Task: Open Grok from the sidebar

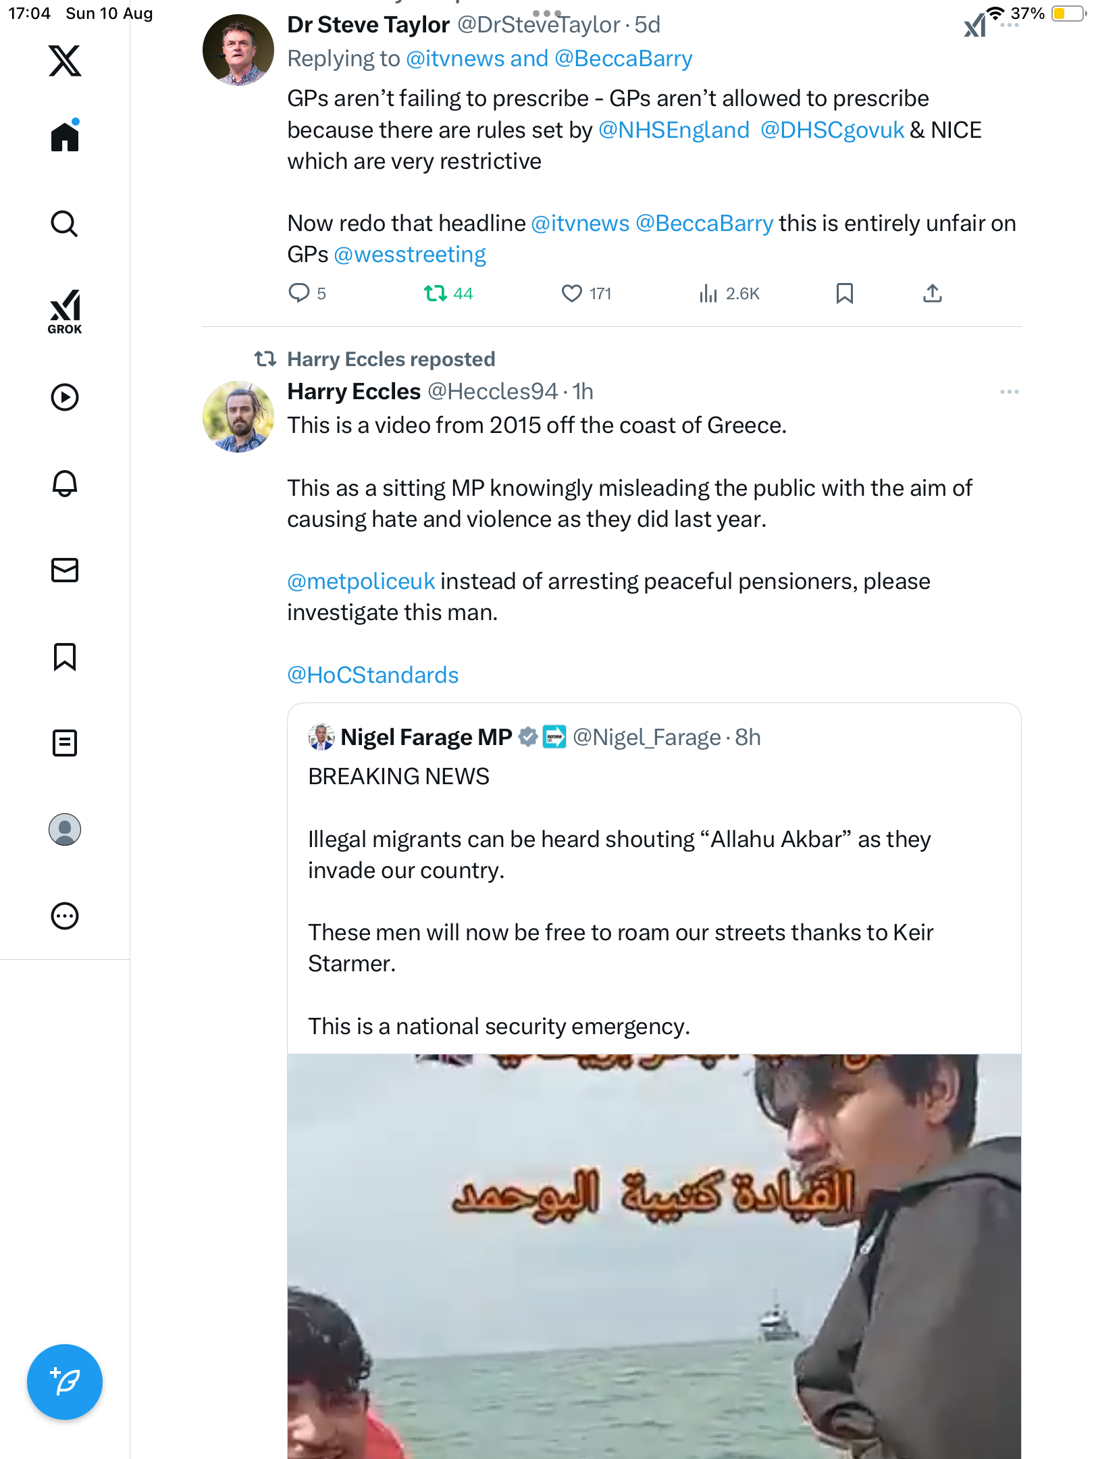Action: pyautogui.click(x=65, y=311)
